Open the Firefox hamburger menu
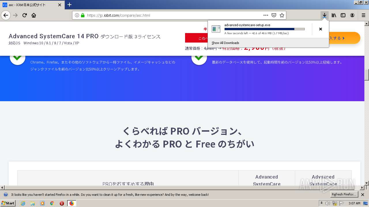This screenshot has width=369, height=207. 363,15
